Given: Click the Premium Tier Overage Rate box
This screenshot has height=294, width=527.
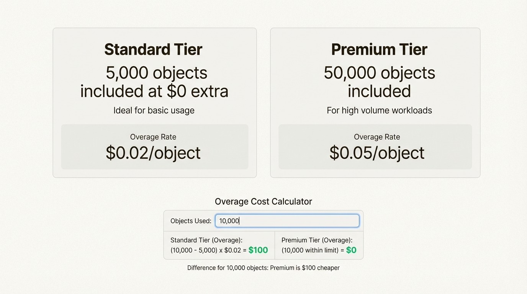Looking at the screenshot, I should point(376,147).
